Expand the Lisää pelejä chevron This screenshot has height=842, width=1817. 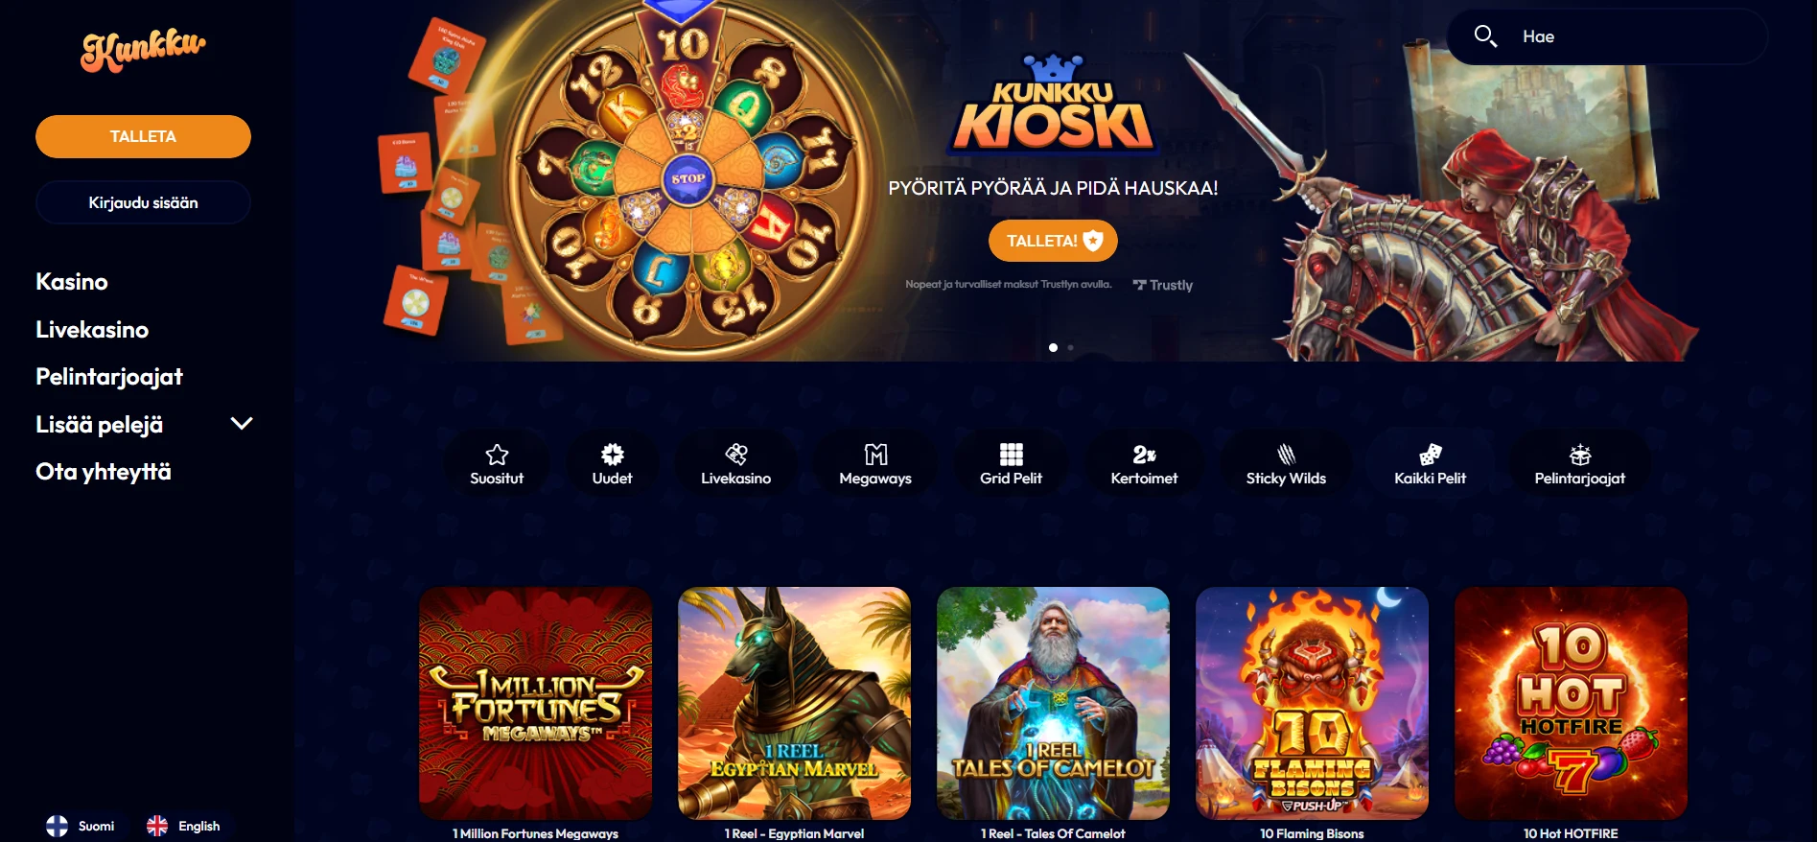click(242, 424)
